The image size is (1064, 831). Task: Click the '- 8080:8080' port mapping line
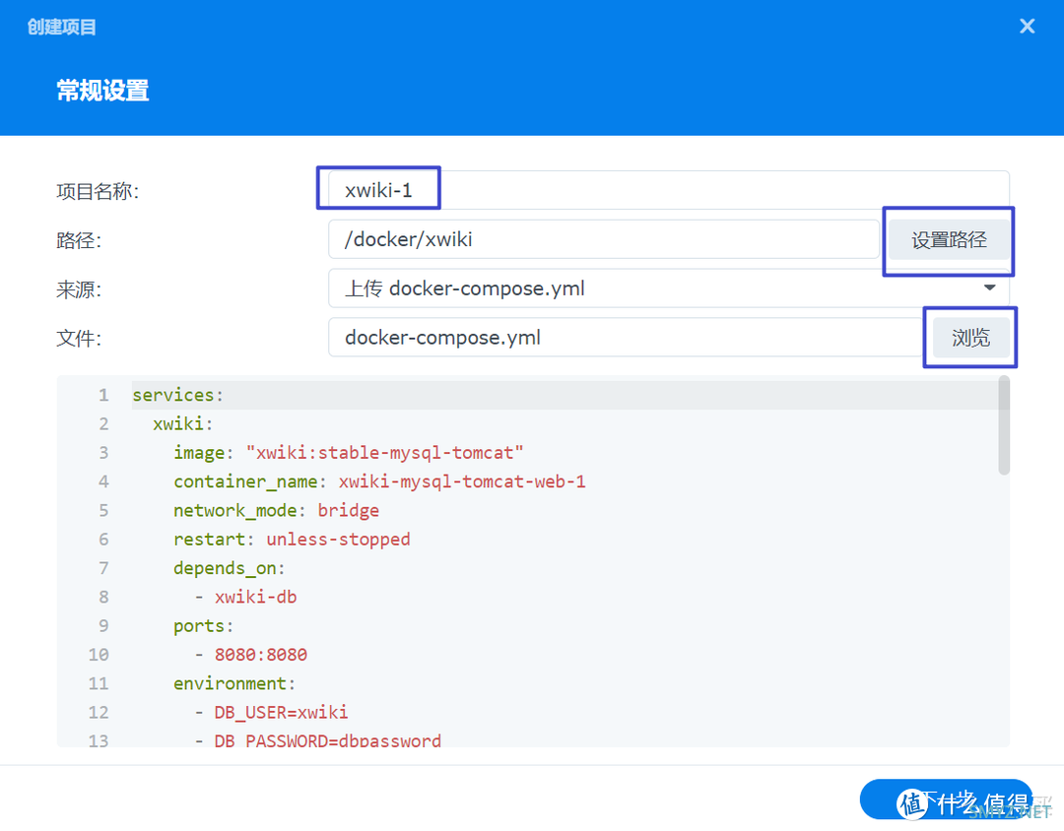click(250, 655)
